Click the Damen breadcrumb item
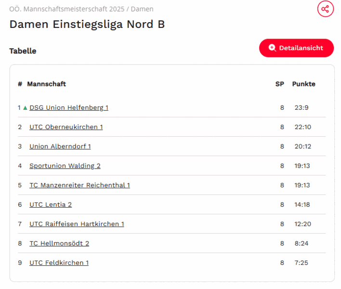 click(143, 9)
